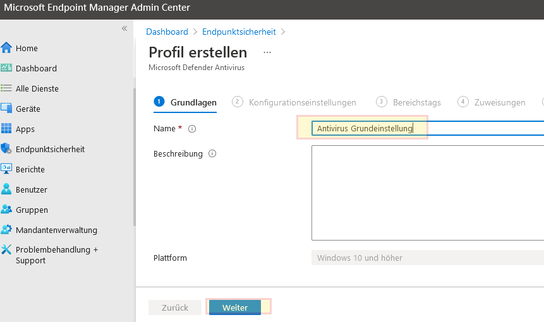The height and width of the screenshot is (322, 544).
Task: Switch to Konfigurationseinstellungen step tab
Action: 302,102
